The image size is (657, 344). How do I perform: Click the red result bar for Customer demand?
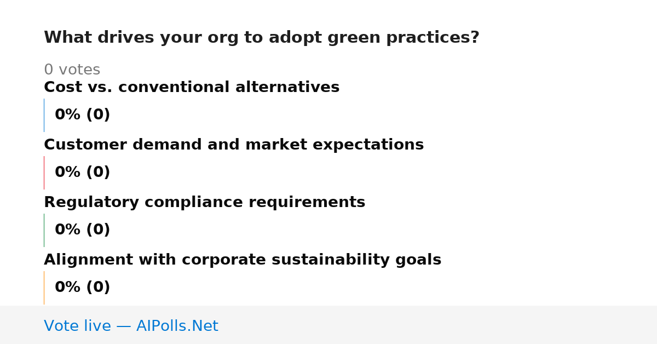tap(44, 173)
